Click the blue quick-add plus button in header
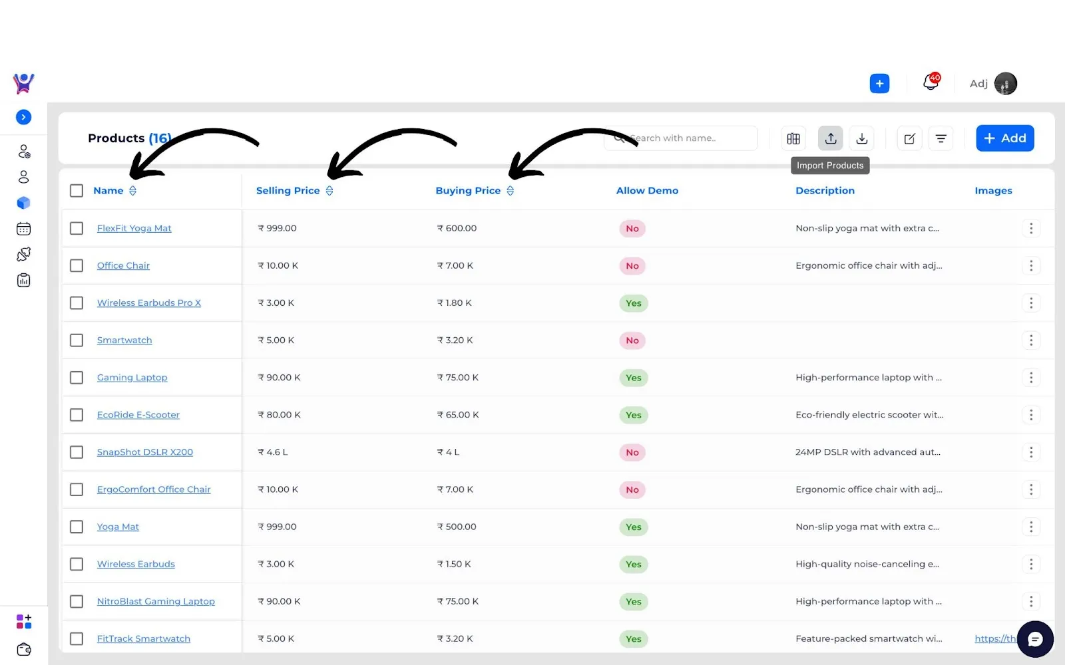The image size is (1065, 665). pos(879,83)
